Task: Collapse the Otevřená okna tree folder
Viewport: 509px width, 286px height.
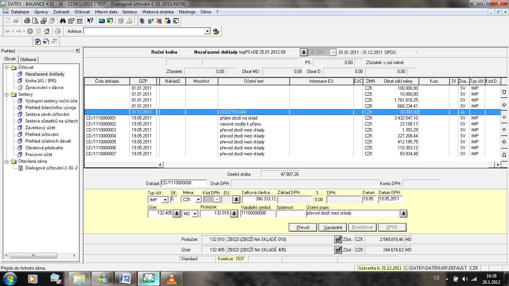Action: click(7, 161)
